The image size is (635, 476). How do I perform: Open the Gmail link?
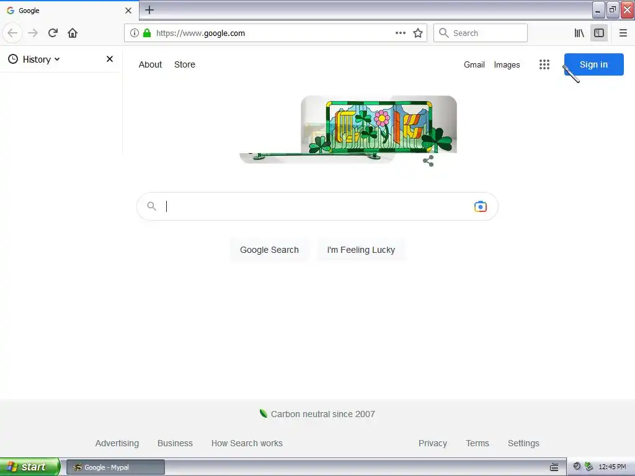[474, 64]
